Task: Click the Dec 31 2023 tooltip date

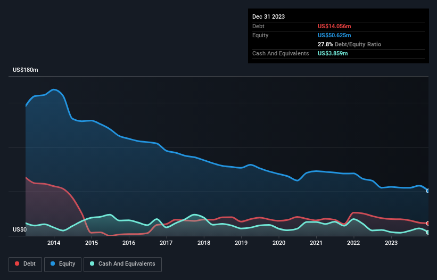Action: pos(268,17)
